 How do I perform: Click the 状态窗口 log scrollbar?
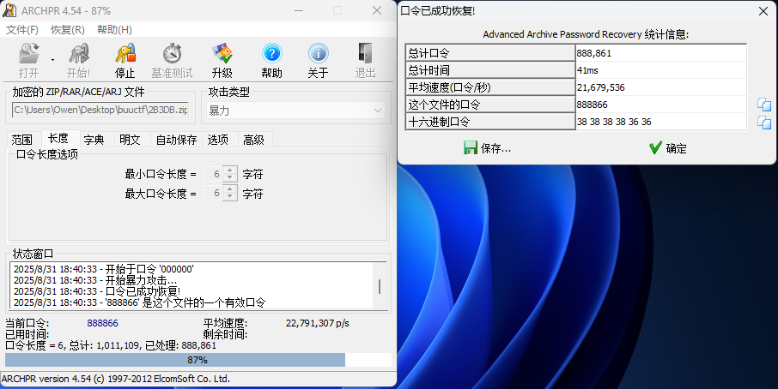pyautogui.click(x=380, y=286)
